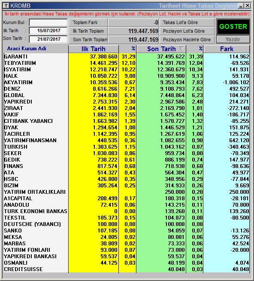Click the Son Tarih date field
This screenshot has width=254, height=281.
click(48, 39)
